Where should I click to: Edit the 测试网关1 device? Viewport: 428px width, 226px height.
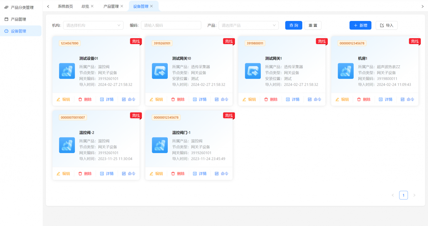[x=249, y=100]
